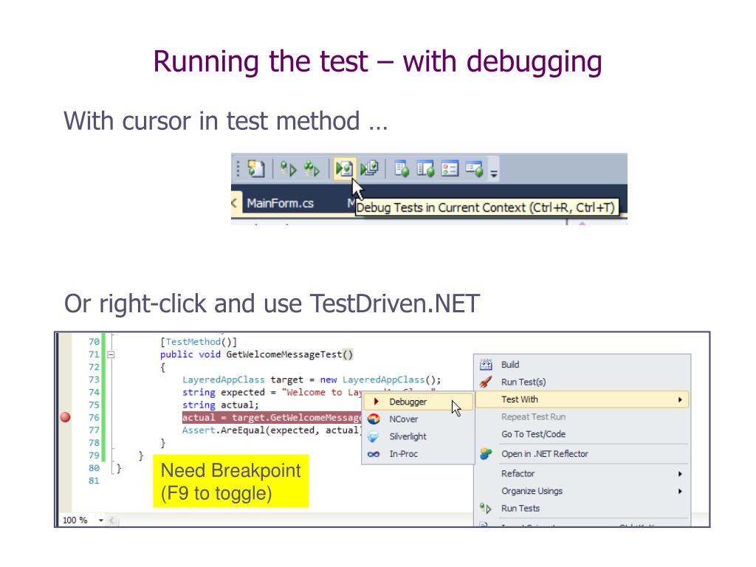Click the New Test toolbar icon

256,169
